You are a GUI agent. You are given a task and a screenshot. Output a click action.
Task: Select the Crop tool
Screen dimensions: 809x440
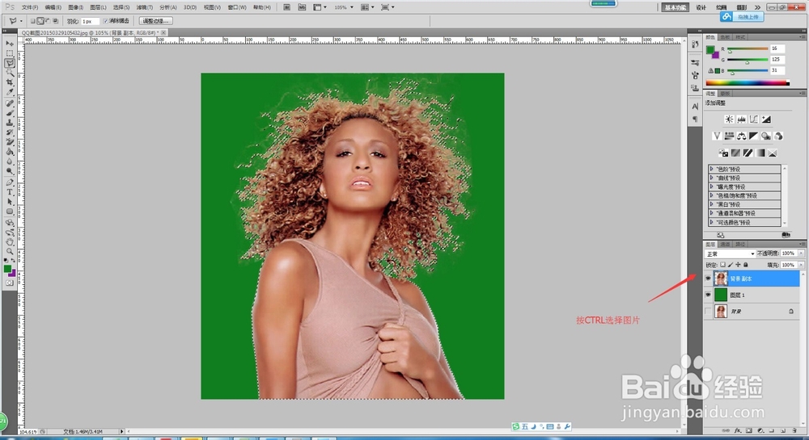point(9,82)
